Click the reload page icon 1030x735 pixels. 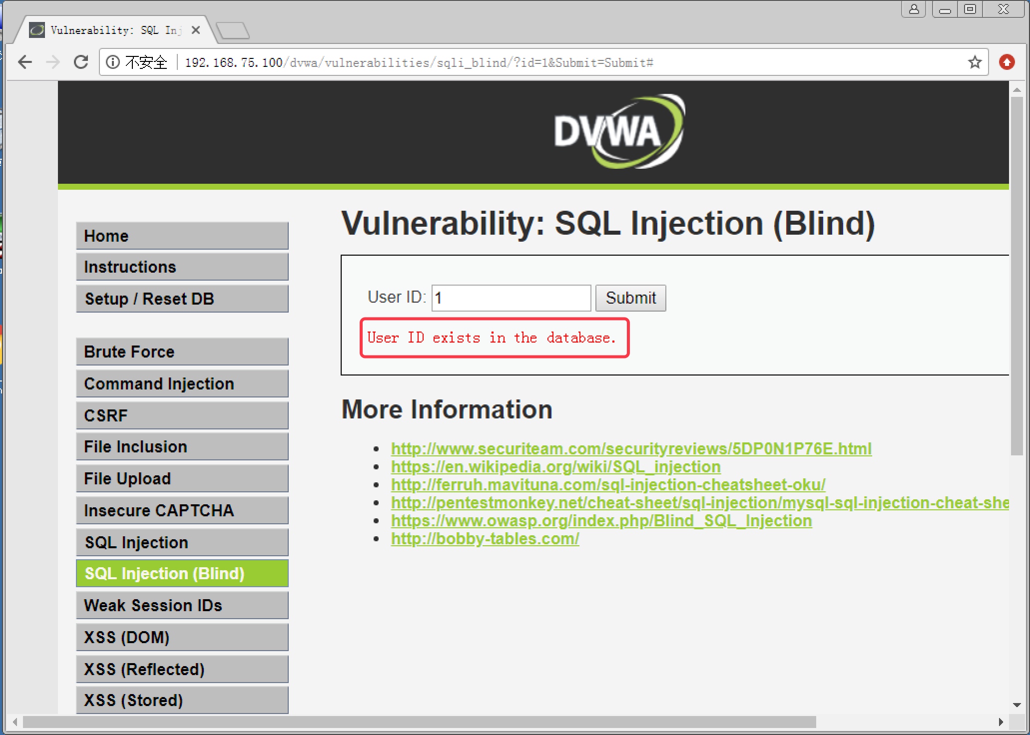[x=81, y=62]
